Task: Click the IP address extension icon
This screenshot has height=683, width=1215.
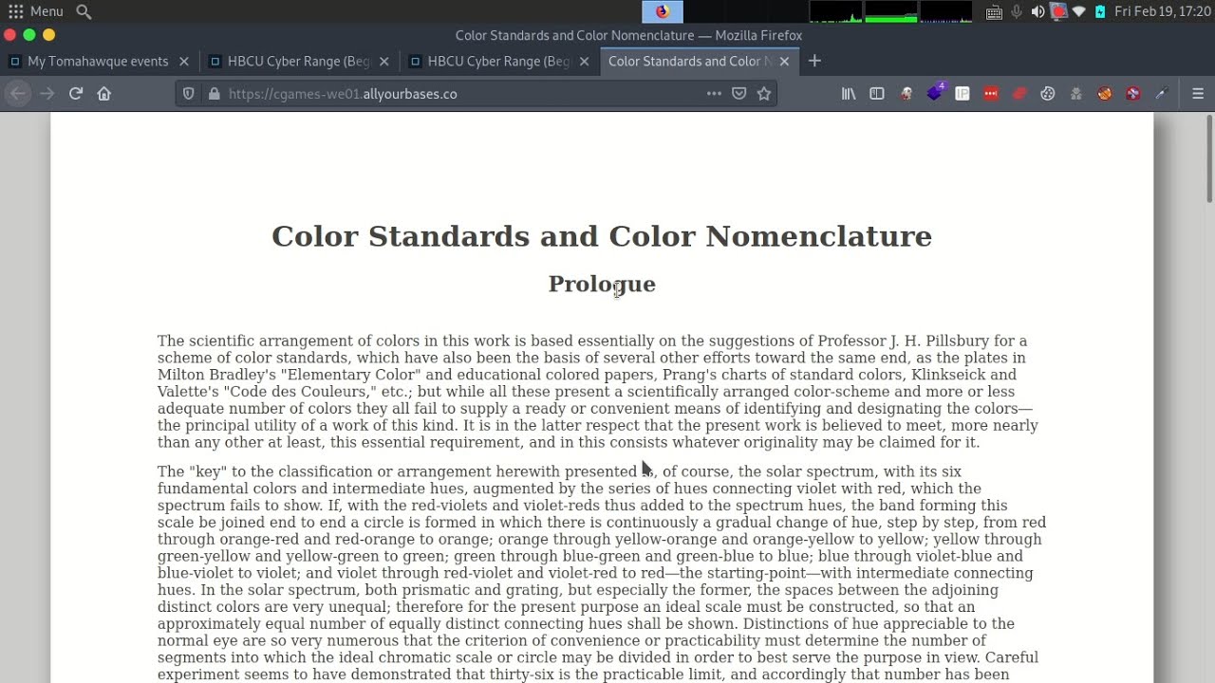Action: click(x=963, y=94)
